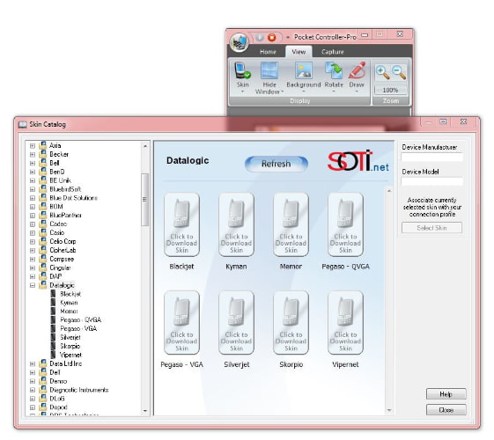Image resolution: width=494 pixels, height=440 pixels.
Task: Click the Close button in Skin Catalog
Action: coord(446,410)
